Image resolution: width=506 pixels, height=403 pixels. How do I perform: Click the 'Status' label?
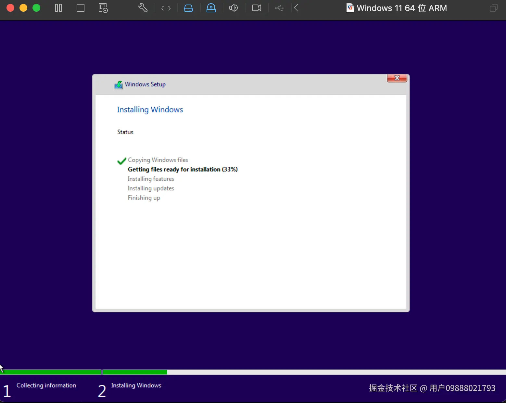(125, 132)
